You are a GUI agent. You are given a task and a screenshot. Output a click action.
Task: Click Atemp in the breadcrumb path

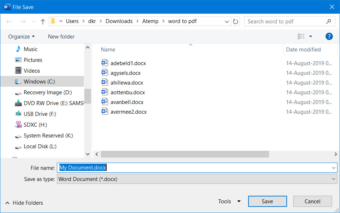click(150, 21)
